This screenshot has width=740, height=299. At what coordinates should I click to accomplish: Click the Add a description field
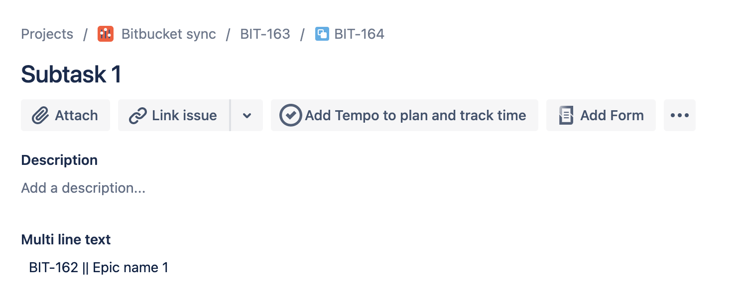click(83, 188)
